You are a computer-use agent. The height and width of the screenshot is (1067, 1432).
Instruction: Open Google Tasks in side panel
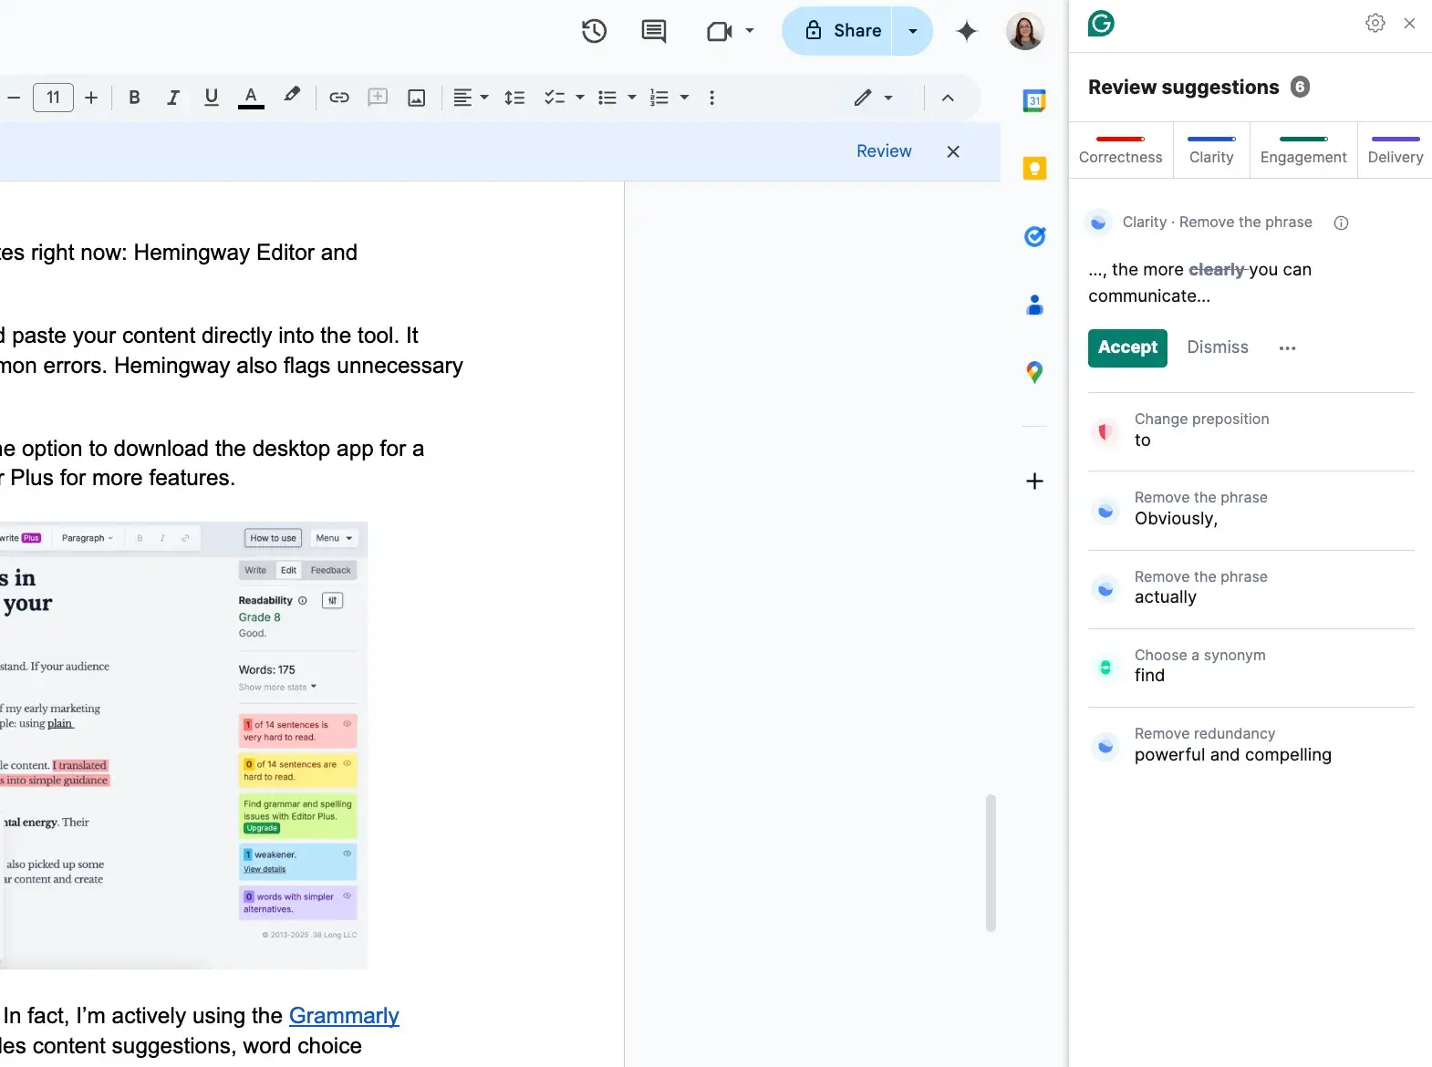(x=1034, y=237)
